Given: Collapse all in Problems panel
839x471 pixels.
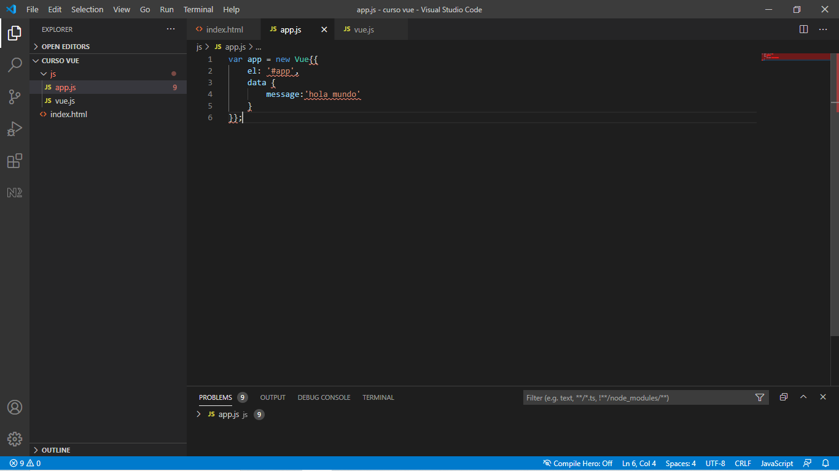Looking at the screenshot, I should coord(784,397).
